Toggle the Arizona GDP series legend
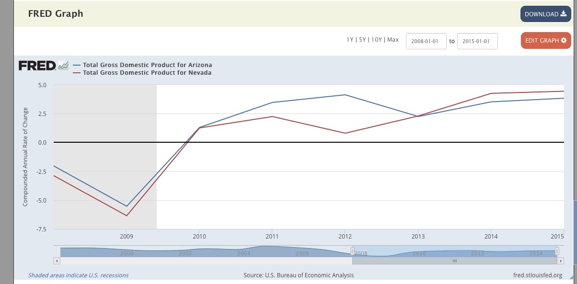The height and width of the screenshot is (284, 577). coord(147,65)
